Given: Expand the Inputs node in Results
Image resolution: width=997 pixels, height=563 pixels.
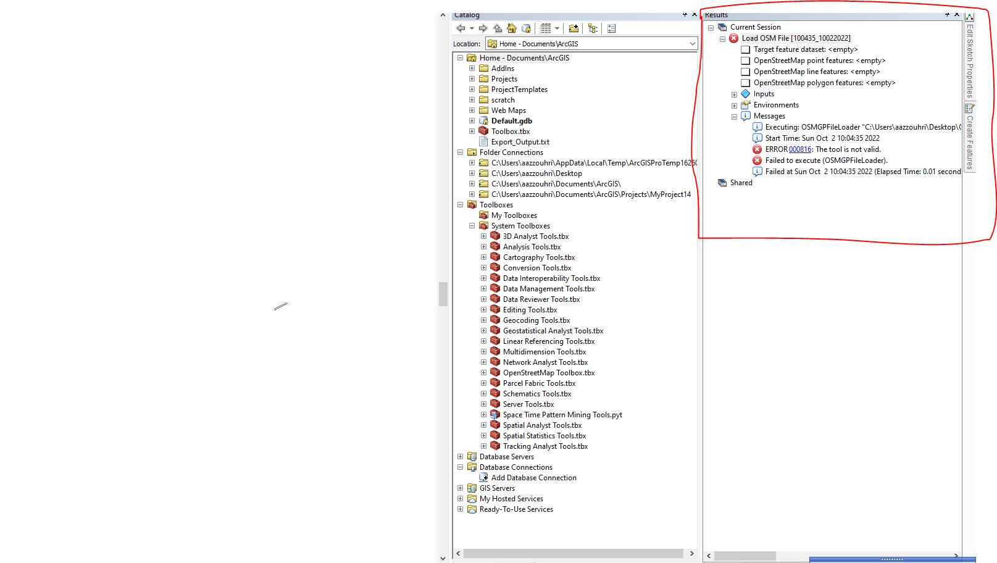Looking at the screenshot, I should point(734,94).
